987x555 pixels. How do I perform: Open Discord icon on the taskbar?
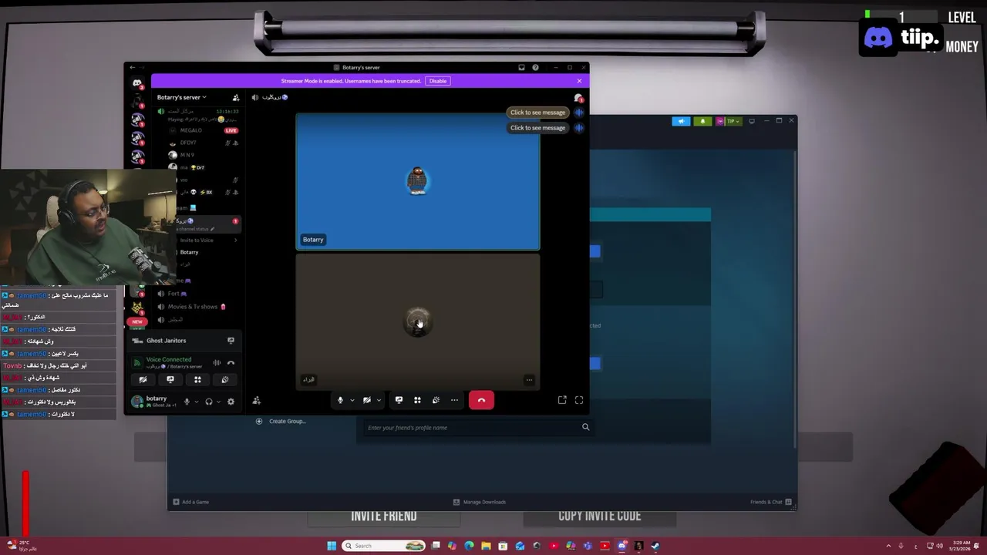pos(622,546)
